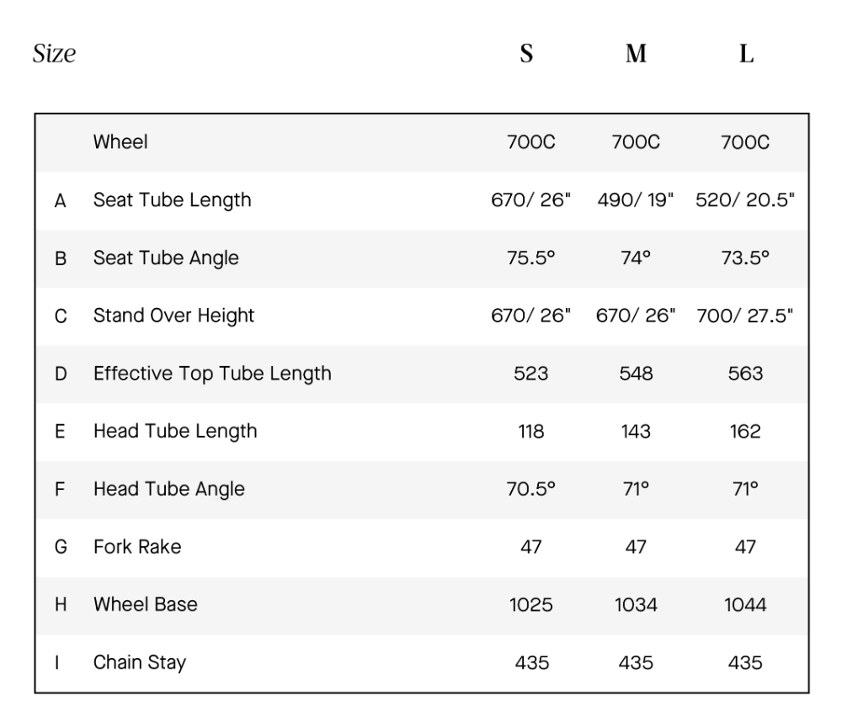This screenshot has height=728, width=842.
Task: Click the Chain Stay row label
Action: click(140, 662)
